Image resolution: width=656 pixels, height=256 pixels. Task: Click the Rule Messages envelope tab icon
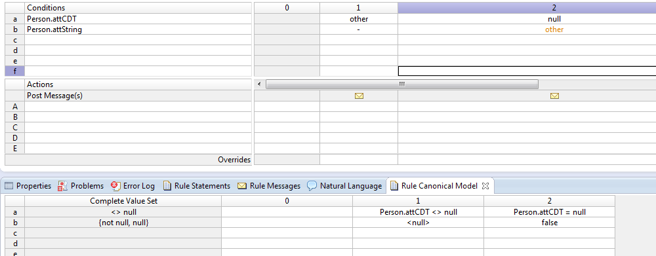point(242,186)
